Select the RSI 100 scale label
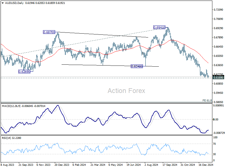 (215, 137)
